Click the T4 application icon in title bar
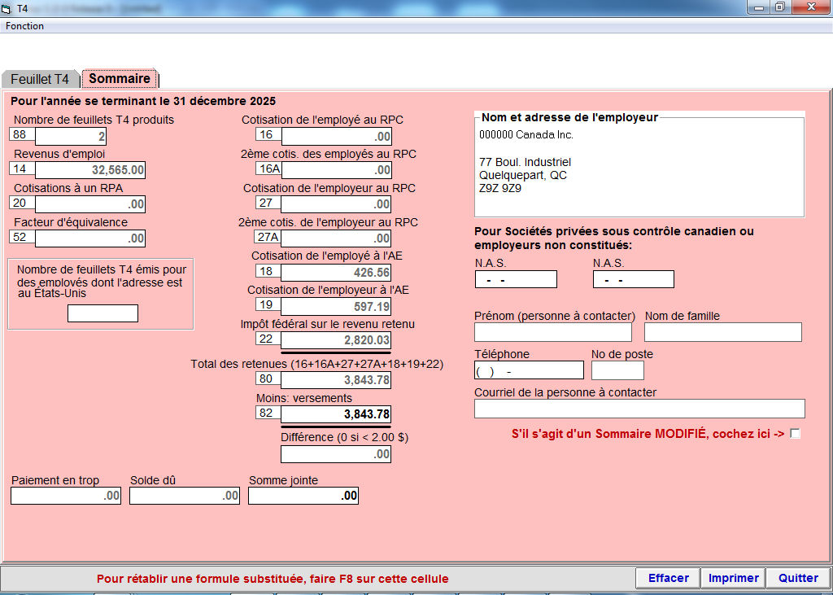Screen dimensions: 833x595 click(x=7, y=8)
